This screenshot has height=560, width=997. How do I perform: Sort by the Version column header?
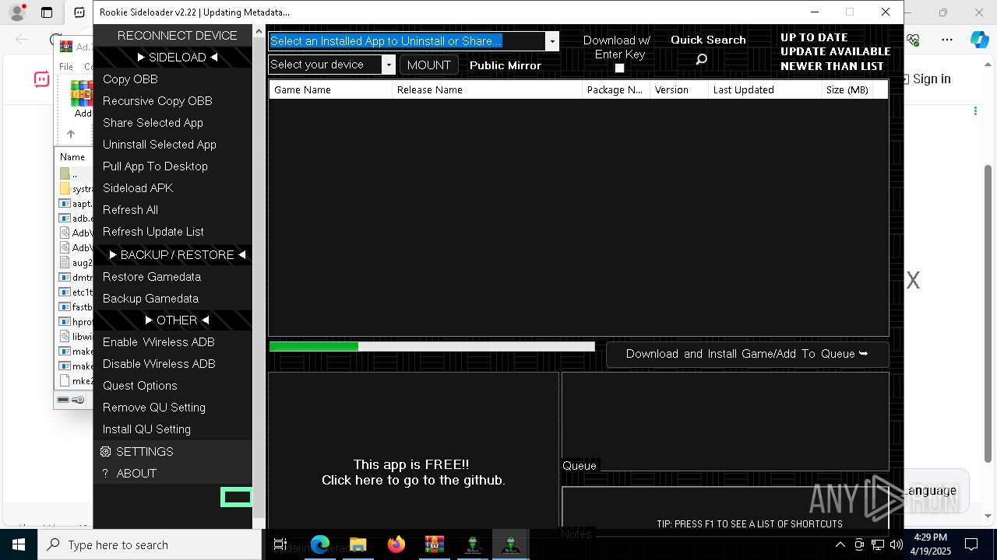pyautogui.click(x=679, y=89)
